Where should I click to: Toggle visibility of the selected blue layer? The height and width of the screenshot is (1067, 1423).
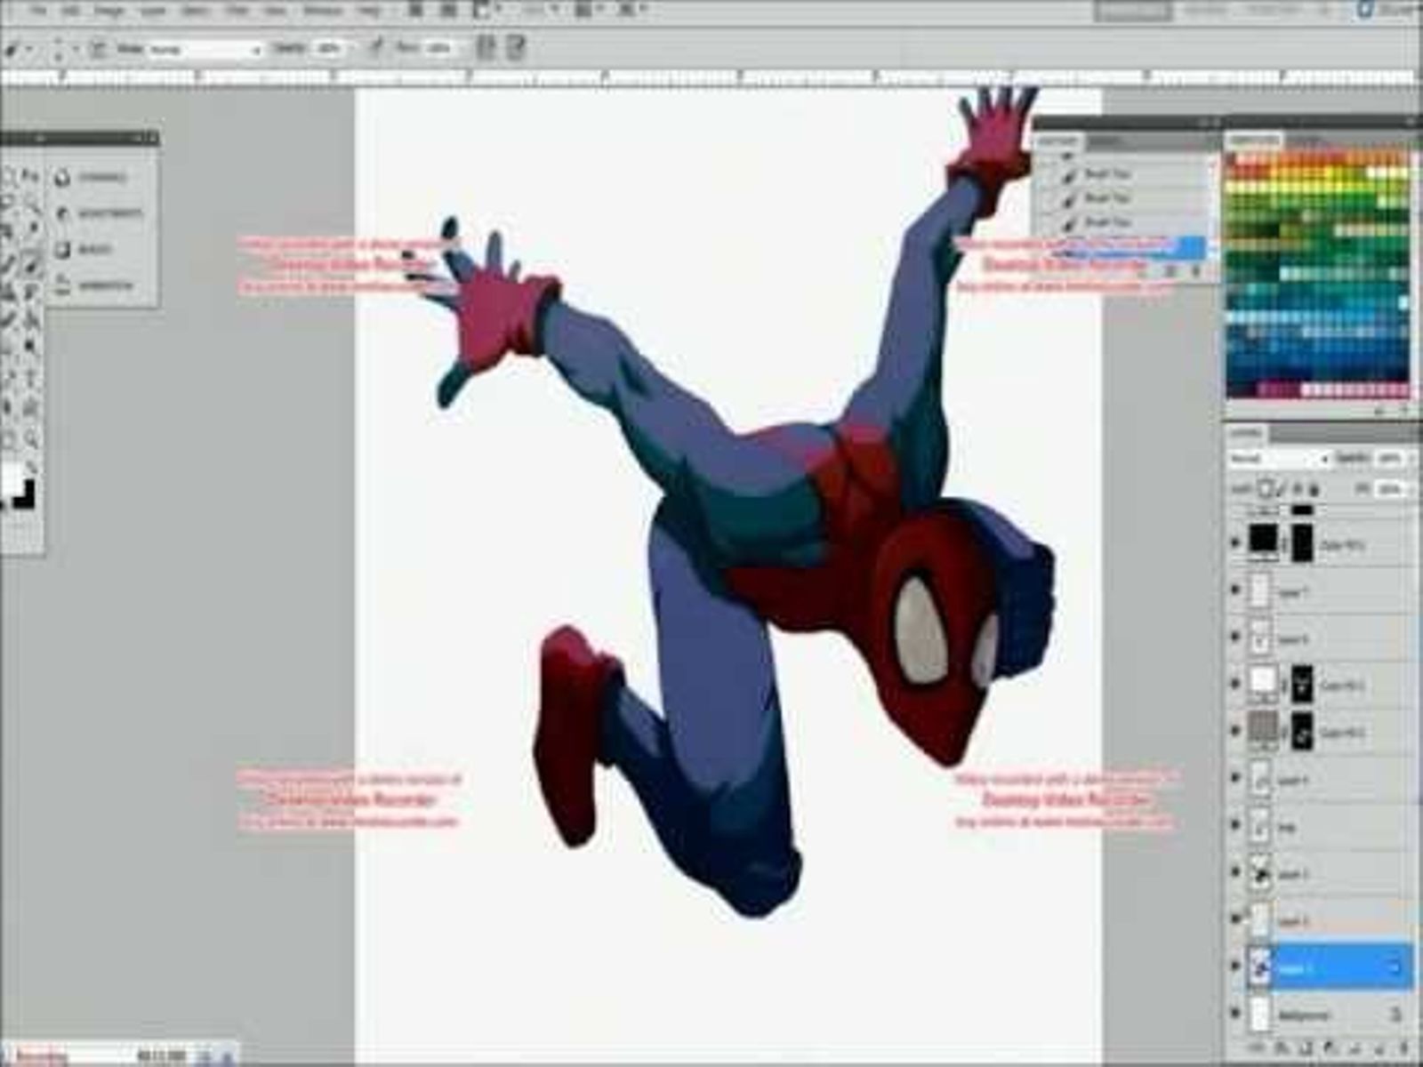(1235, 967)
